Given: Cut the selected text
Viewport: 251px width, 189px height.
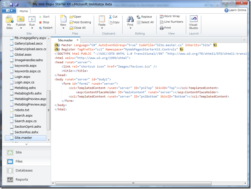Looking at the screenshot, I should pos(113,17).
